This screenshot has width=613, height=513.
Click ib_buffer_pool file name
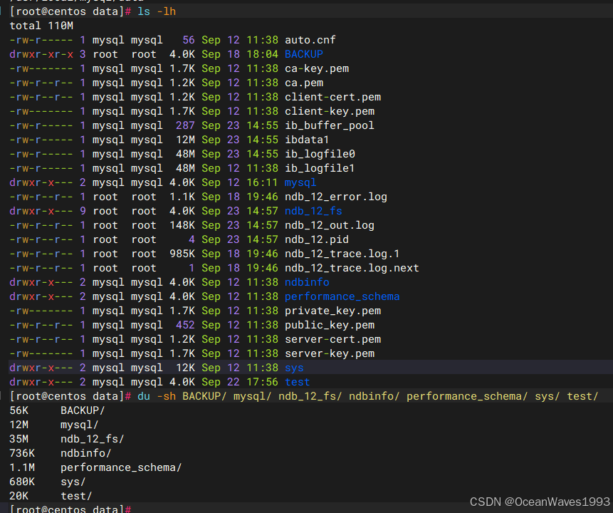coord(330,125)
